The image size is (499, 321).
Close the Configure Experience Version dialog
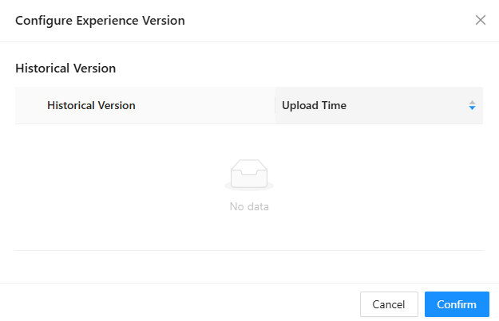pos(481,20)
